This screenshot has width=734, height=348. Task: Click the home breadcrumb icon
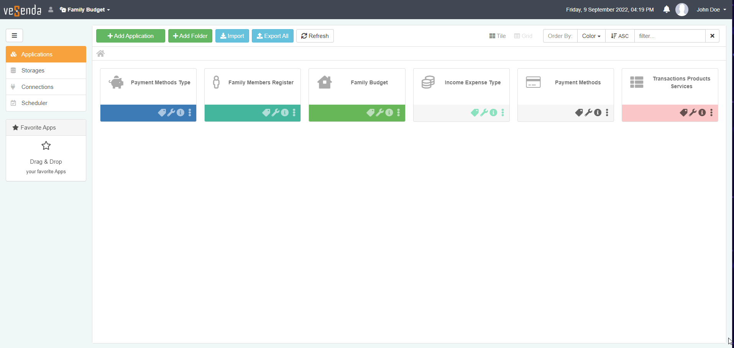pyautogui.click(x=100, y=54)
